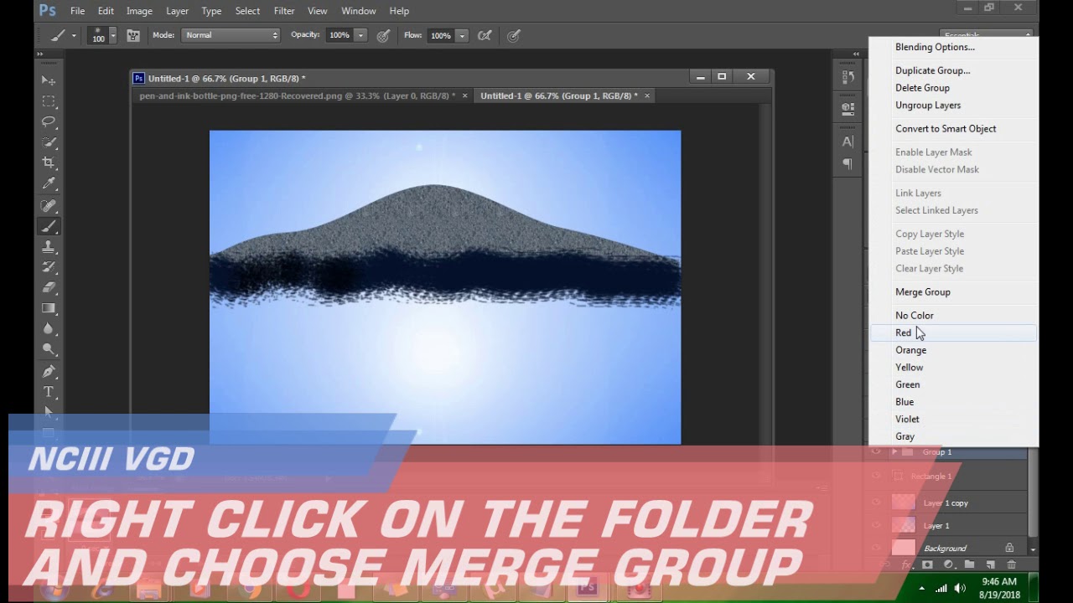Open the collapsed Character panel icon
The height and width of the screenshot is (603, 1073).
[848, 142]
